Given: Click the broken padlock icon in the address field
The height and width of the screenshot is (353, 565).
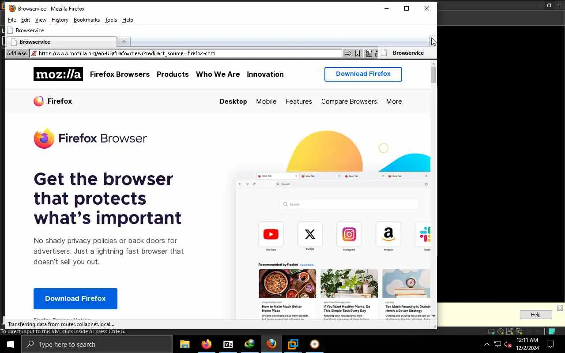Looking at the screenshot, I should click(34, 53).
